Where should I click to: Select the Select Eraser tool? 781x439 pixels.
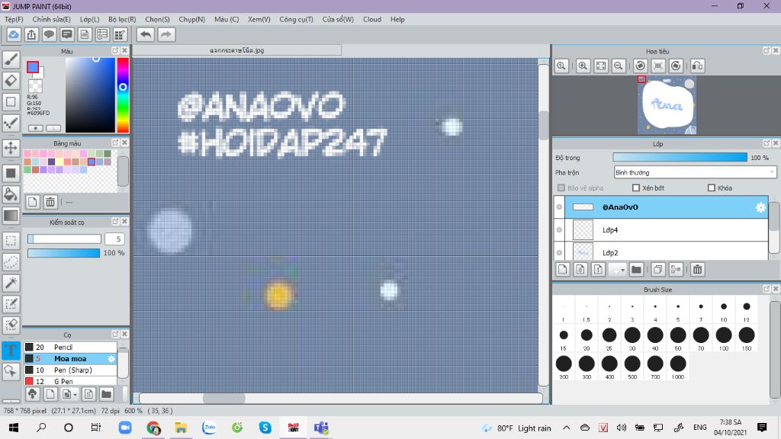(x=11, y=325)
